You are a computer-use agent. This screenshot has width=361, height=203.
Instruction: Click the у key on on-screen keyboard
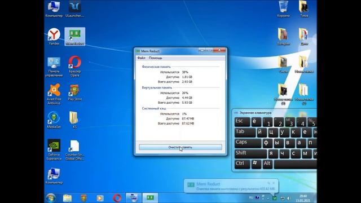[x=284, y=133]
